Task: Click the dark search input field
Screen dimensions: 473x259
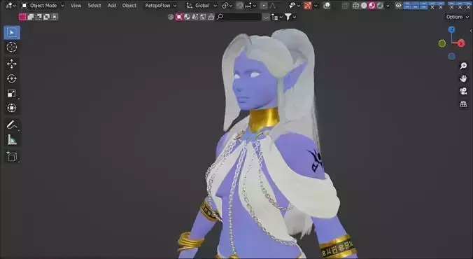Action: tap(243, 17)
